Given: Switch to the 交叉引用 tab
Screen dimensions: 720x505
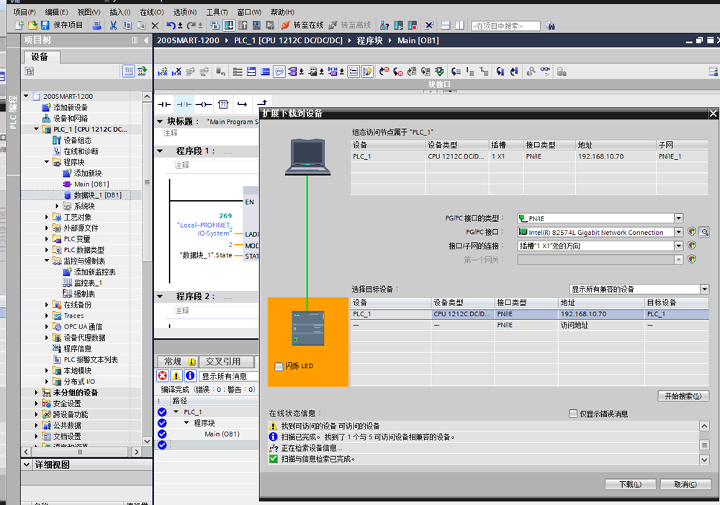Looking at the screenshot, I should (223, 362).
